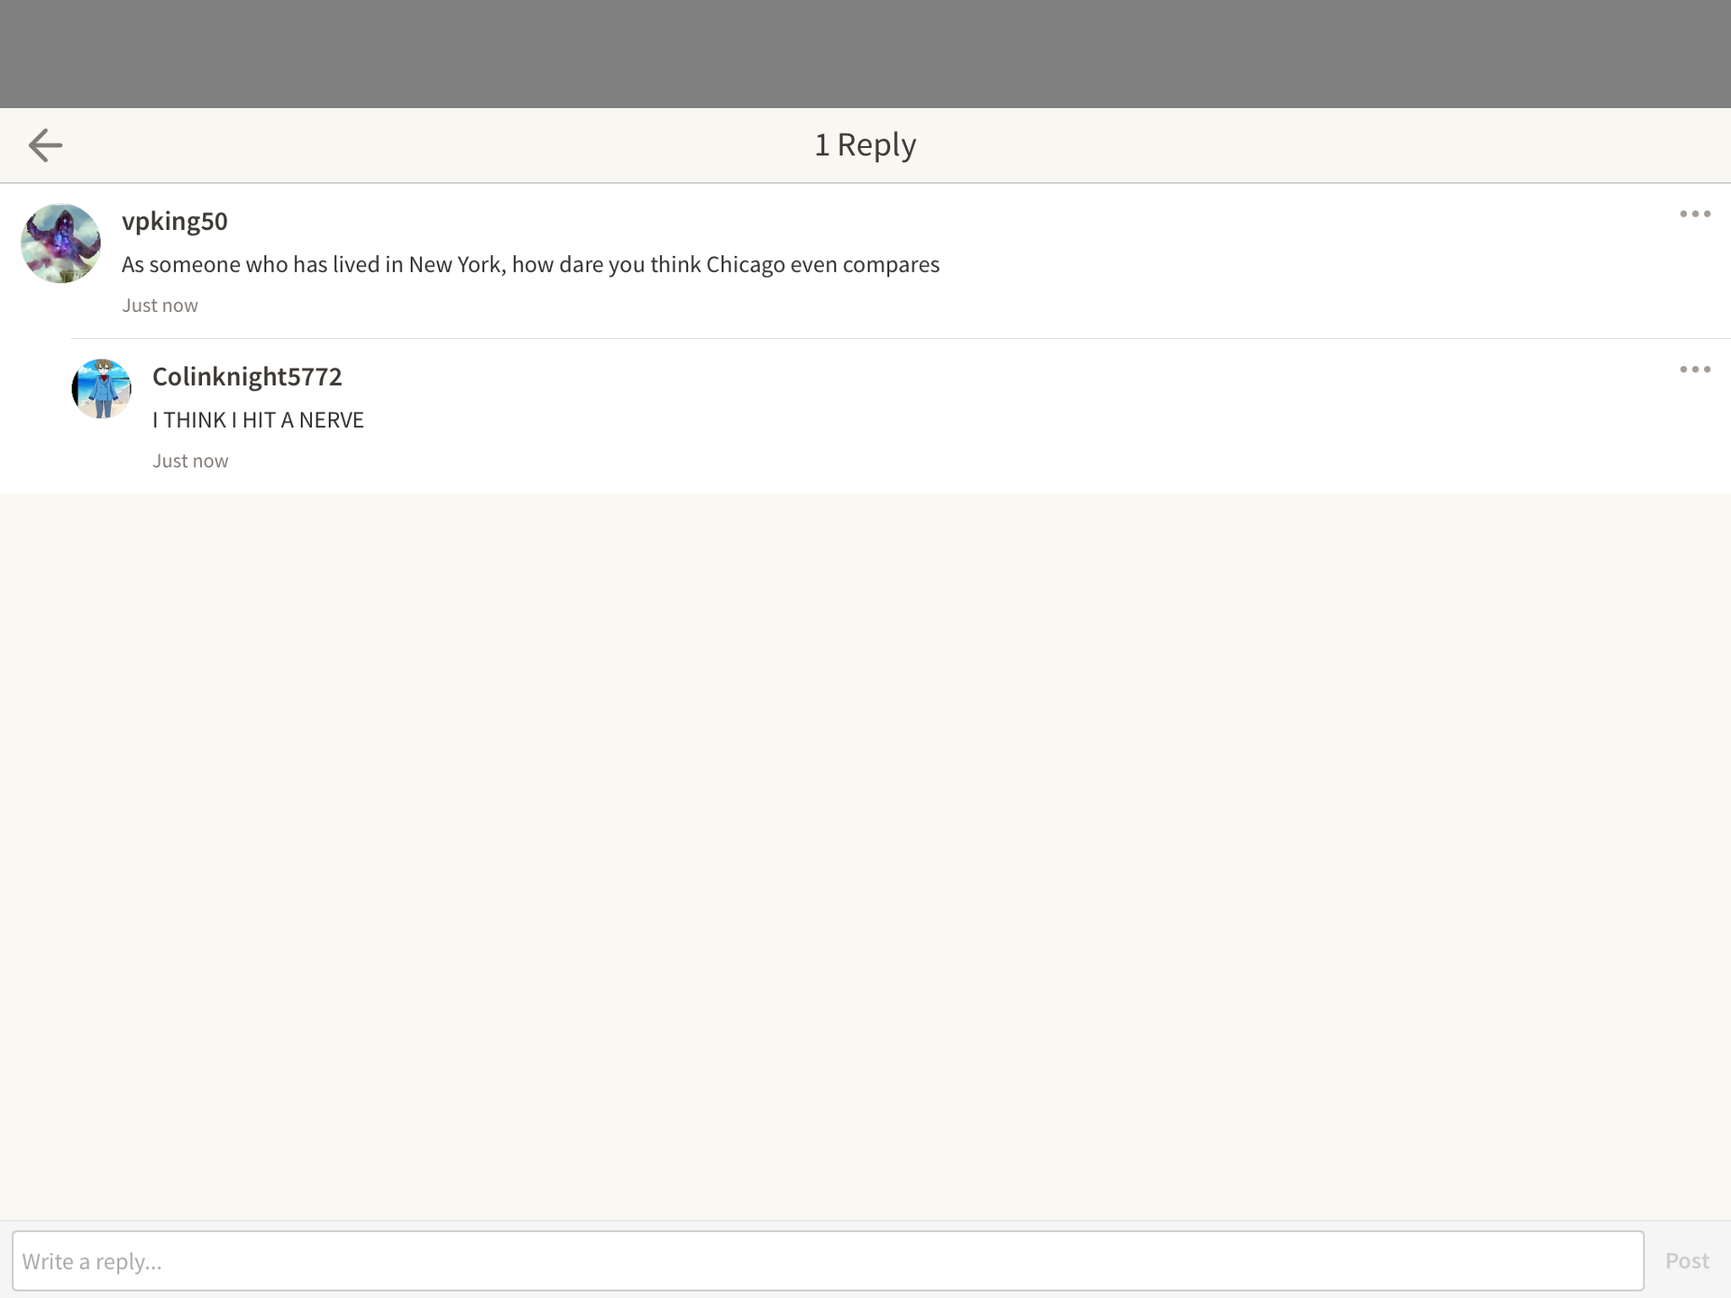Open more options for Colinknight5772's reply

pos(1695,370)
